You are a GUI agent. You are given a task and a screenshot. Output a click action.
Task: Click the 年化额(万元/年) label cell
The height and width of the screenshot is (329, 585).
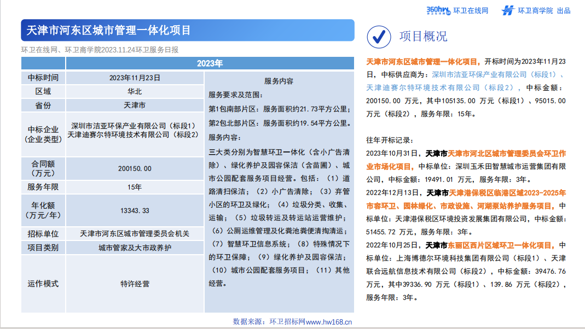click(x=43, y=210)
